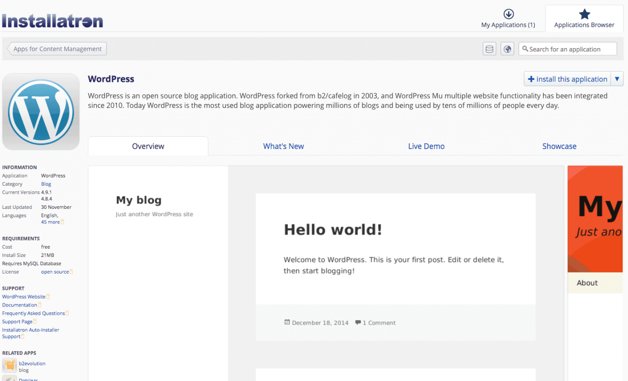
Task: Click the 30 November last updated value
Action: tap(56, 207)
